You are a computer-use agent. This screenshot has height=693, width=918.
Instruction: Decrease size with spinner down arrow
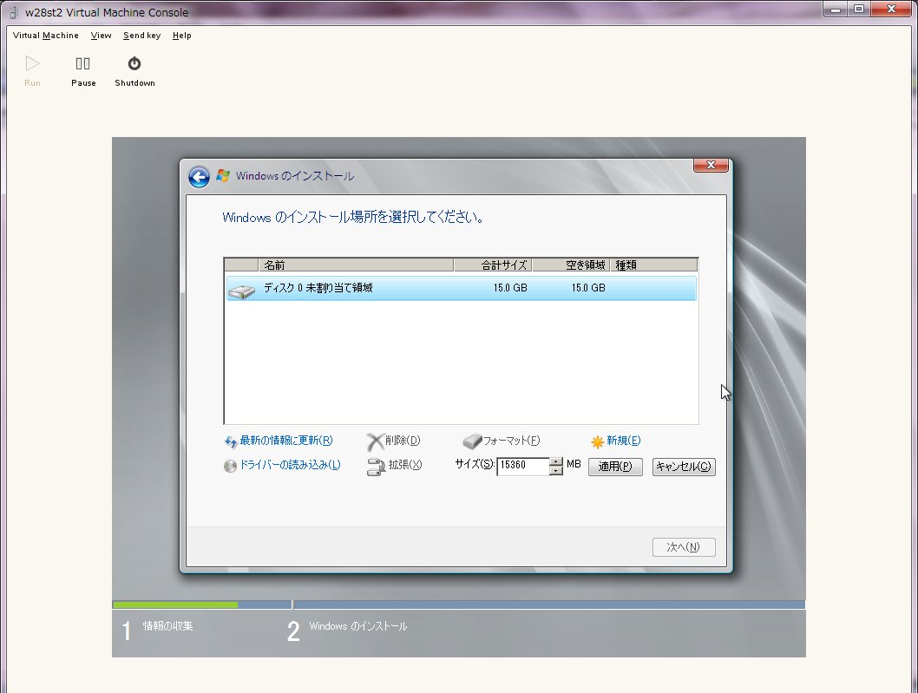(x=556, y=471)
